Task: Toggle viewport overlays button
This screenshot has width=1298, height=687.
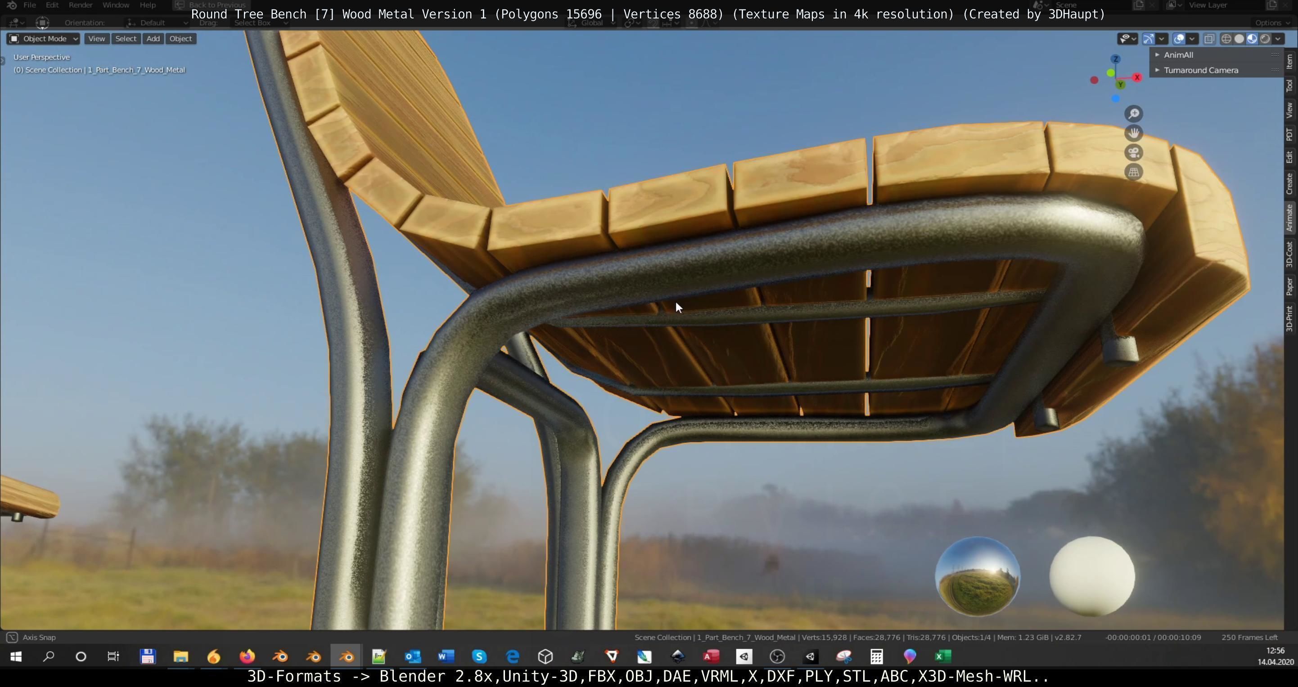Action: click(1179, 39)
